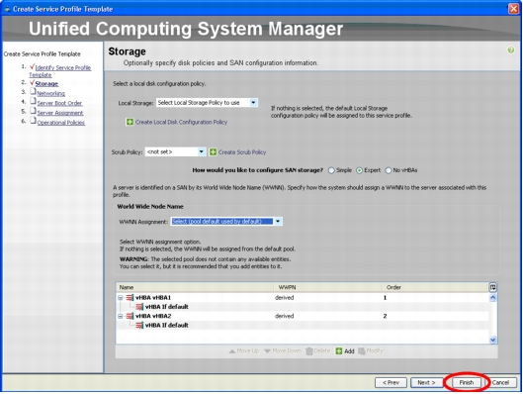Viewport: 523px width, 394px height.
Task: Close the Create Service Profile Template window
Action: point(513,9)
